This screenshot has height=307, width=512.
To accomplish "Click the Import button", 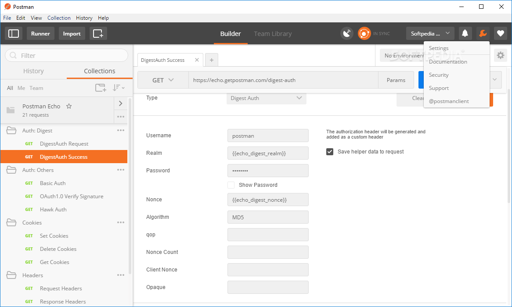I will (72, 34).
